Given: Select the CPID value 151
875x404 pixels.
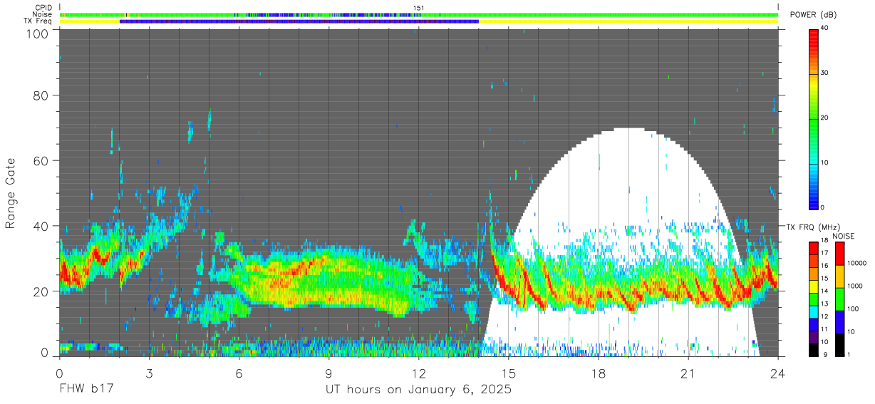Looking at the screenshot, I should point(419,8).
